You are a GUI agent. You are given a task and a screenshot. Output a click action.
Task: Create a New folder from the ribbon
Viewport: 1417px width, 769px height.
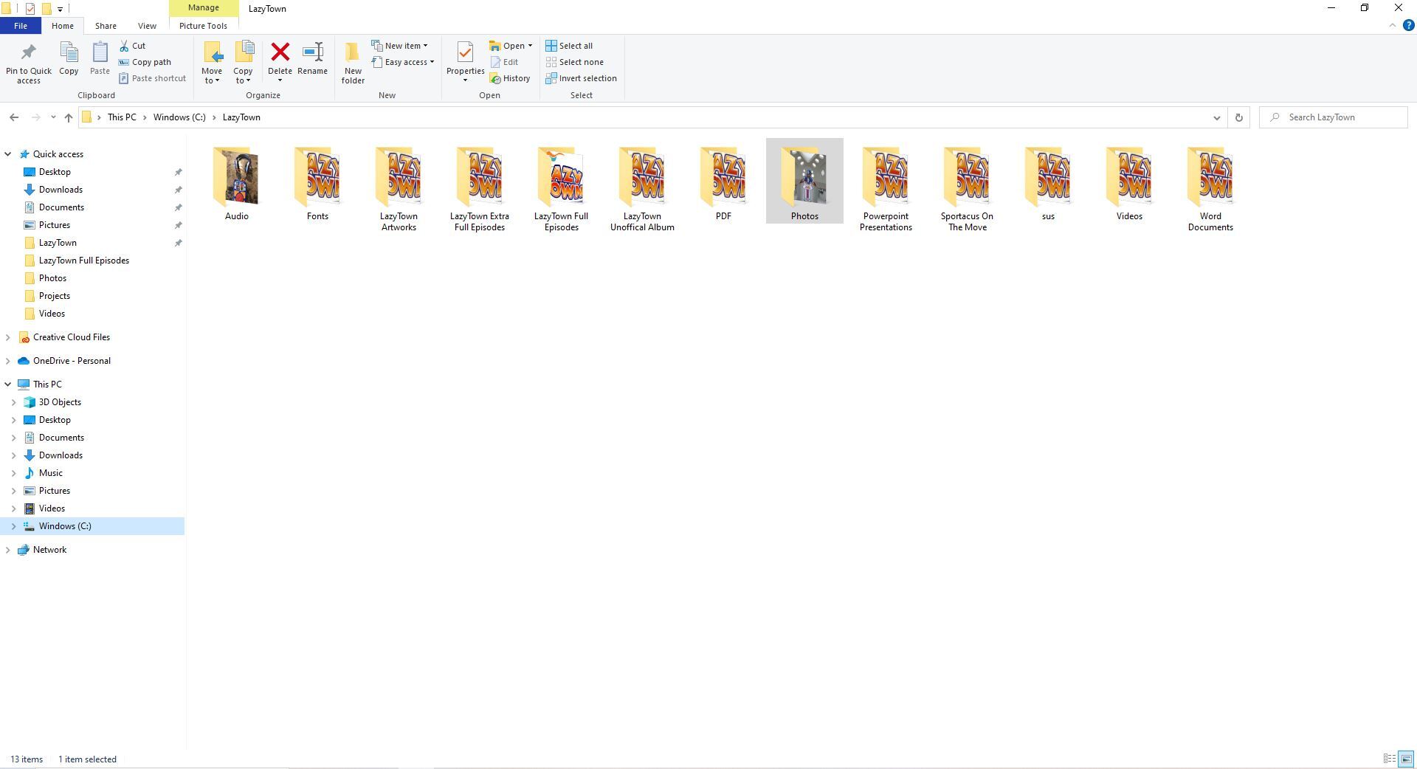click(x=353, y=61)
